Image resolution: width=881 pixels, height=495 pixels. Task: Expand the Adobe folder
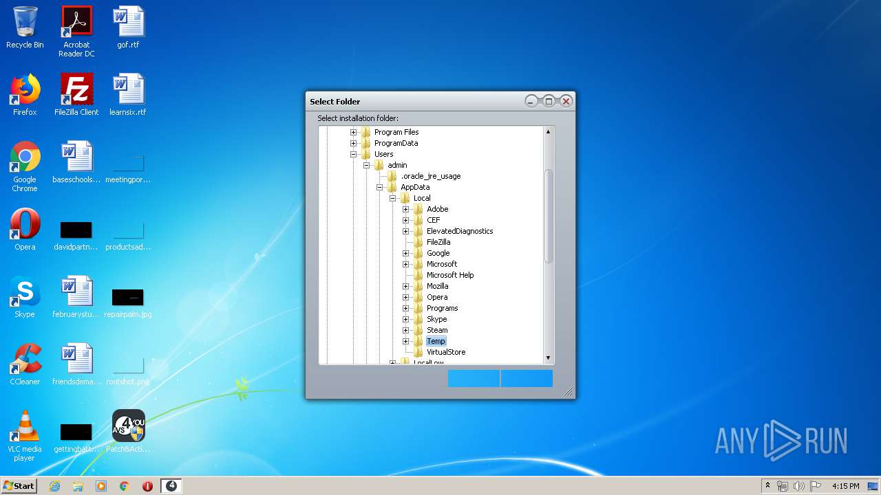[x=405, y=209]
